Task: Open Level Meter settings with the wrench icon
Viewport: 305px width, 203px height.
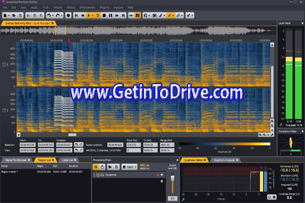Action: (x=281, y=124)
